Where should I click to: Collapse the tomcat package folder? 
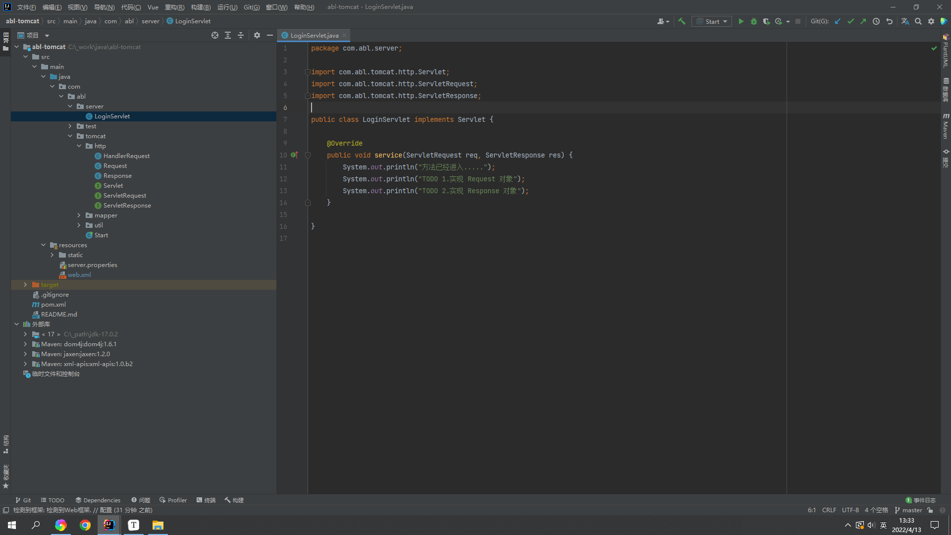[x=70, y=136]
